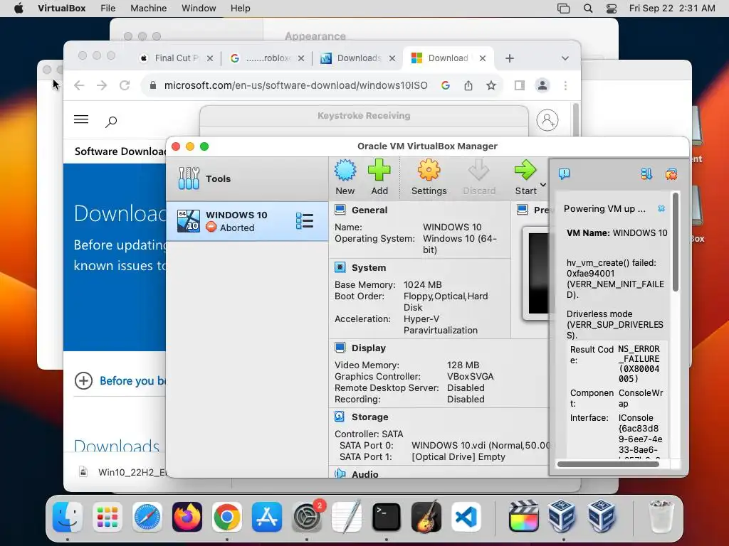
Task: Select the Tools entry in VirtualBox sidebar
Action: (x=247, y=178)
